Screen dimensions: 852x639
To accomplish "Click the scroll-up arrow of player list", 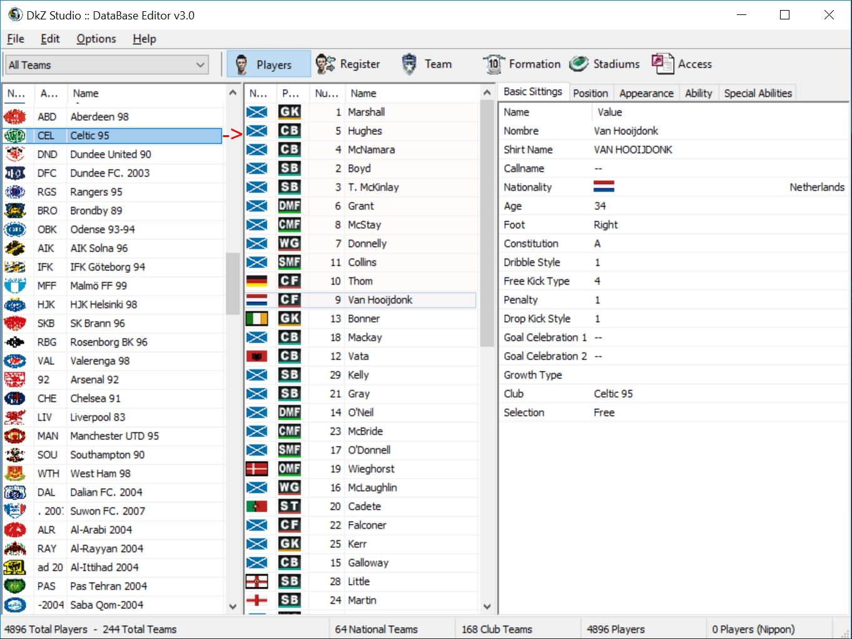I will pos(487,93).
